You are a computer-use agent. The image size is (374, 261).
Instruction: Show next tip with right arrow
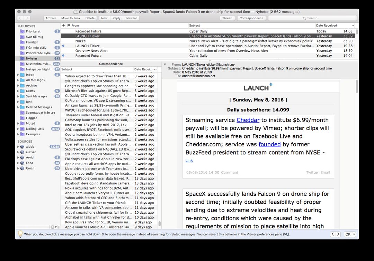coord(338,234)
